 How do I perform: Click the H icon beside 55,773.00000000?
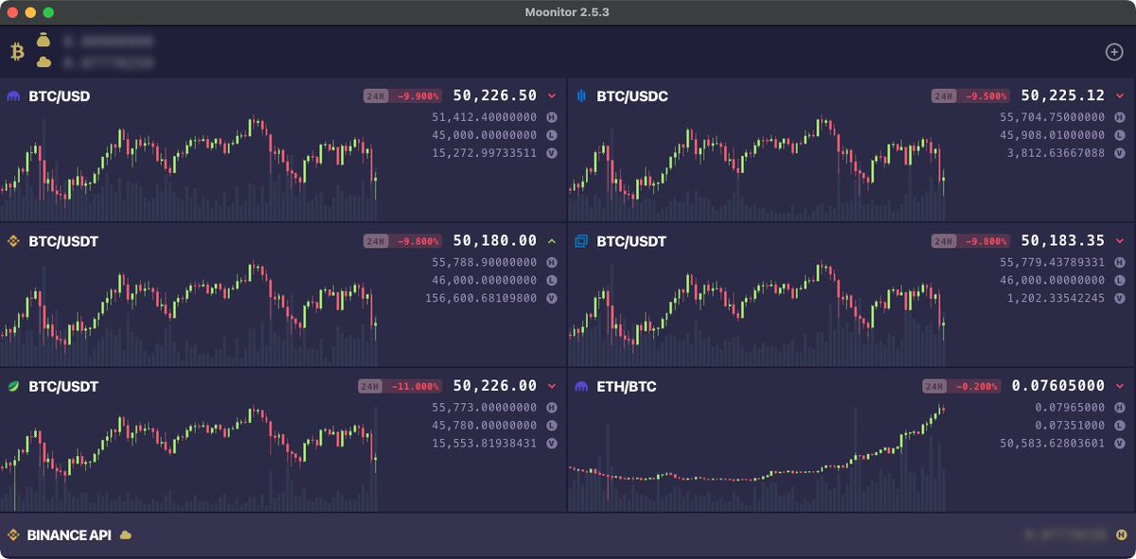tap(552, 408)
